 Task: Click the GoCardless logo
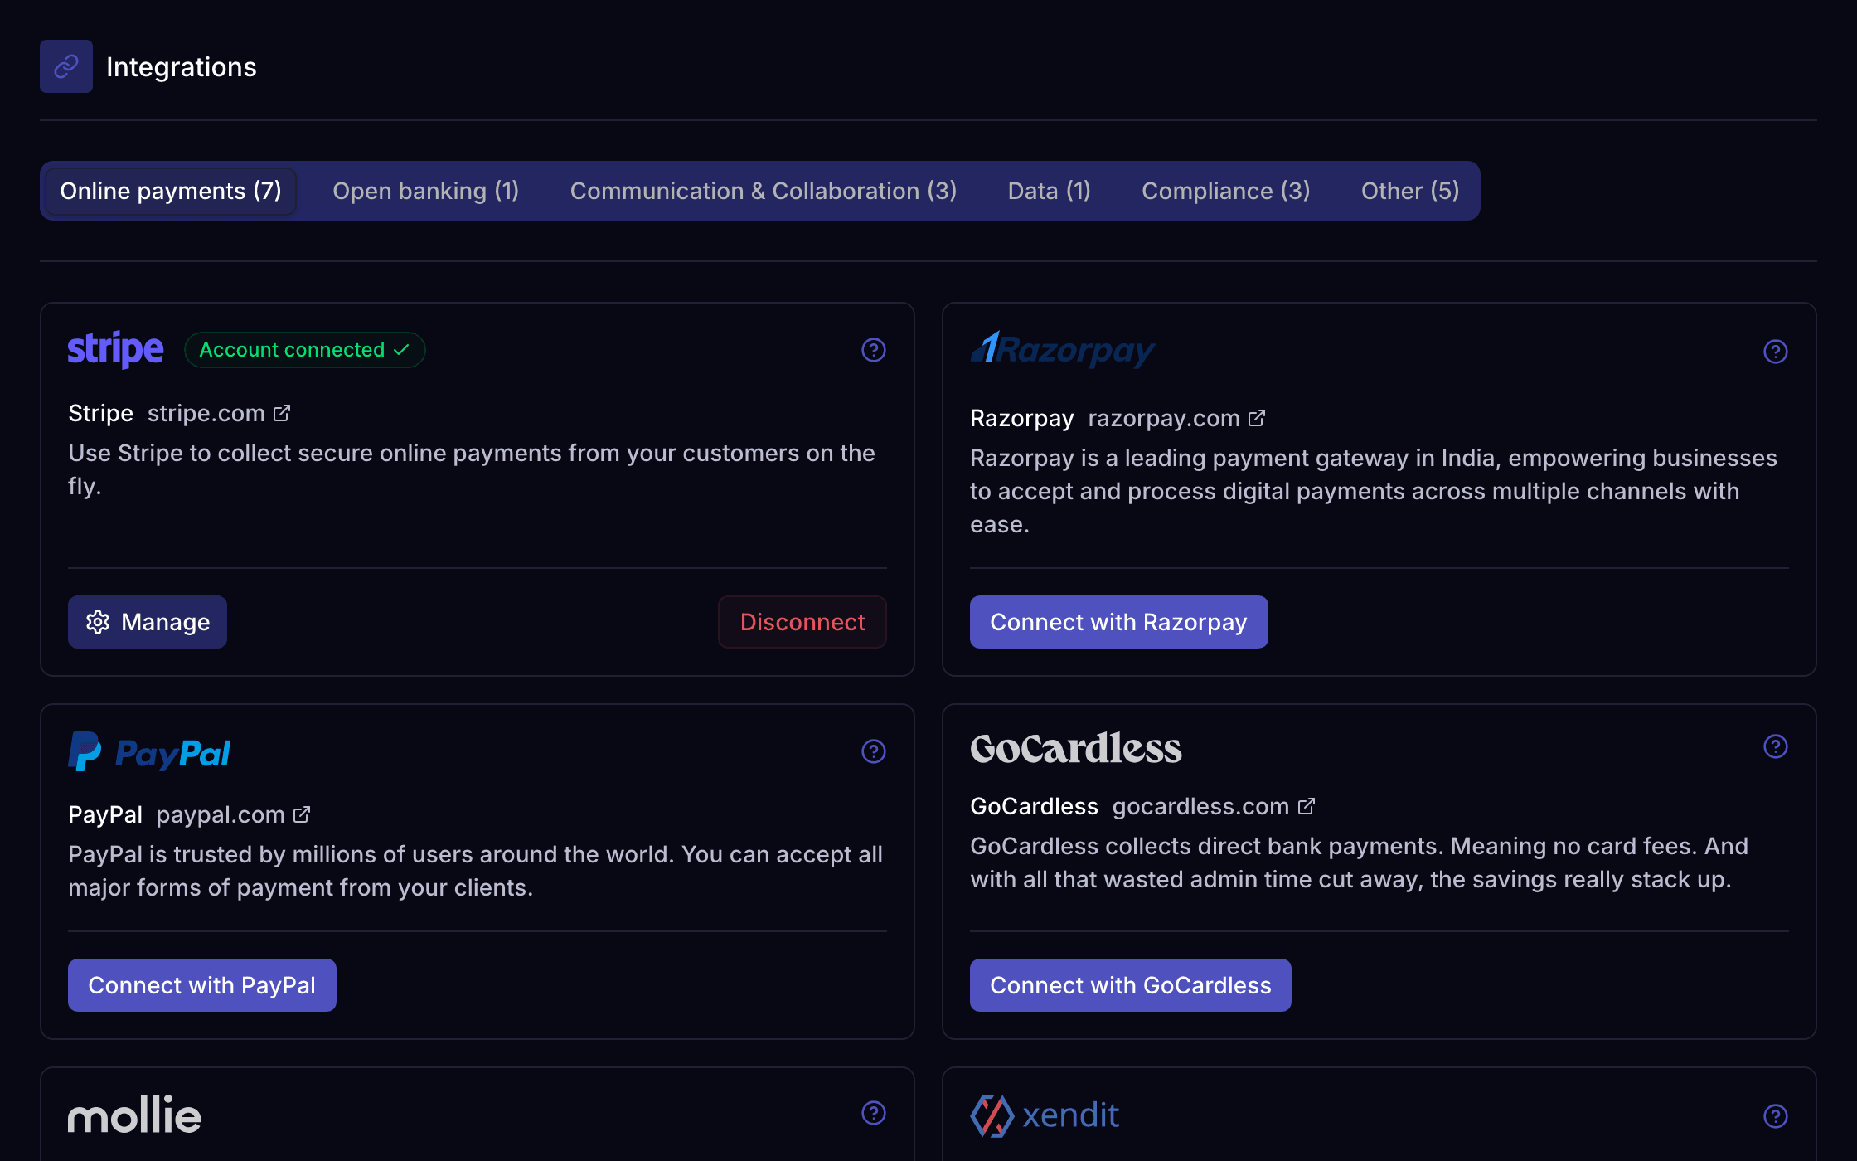pyautogui.click(x=1076, y=748)
